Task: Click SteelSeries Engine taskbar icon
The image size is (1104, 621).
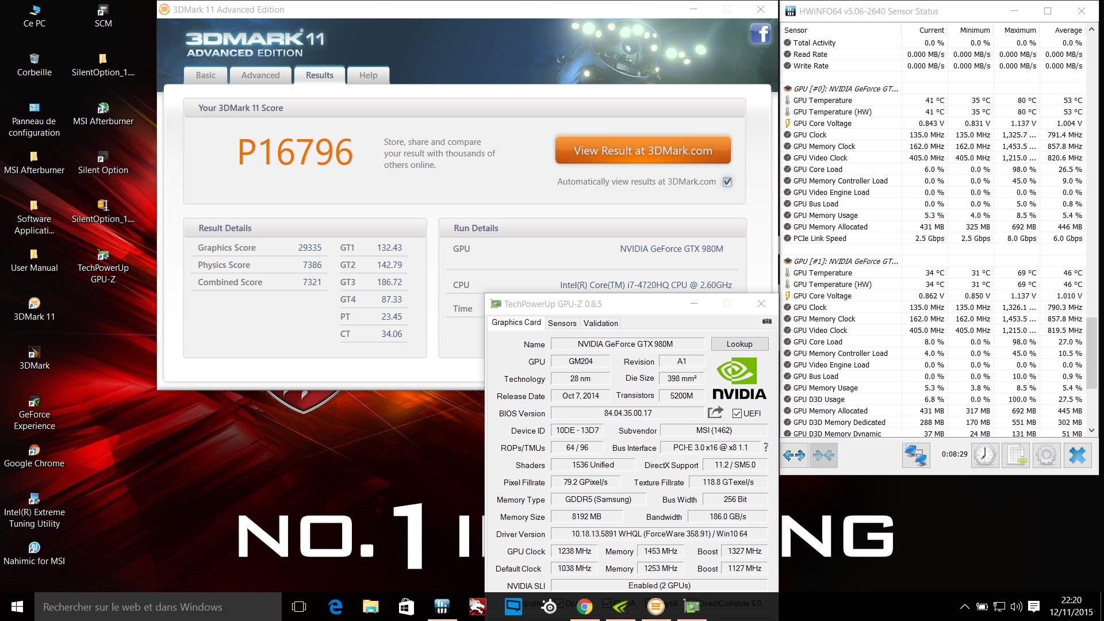Action: pyautogui.click(x=550, y=607)
